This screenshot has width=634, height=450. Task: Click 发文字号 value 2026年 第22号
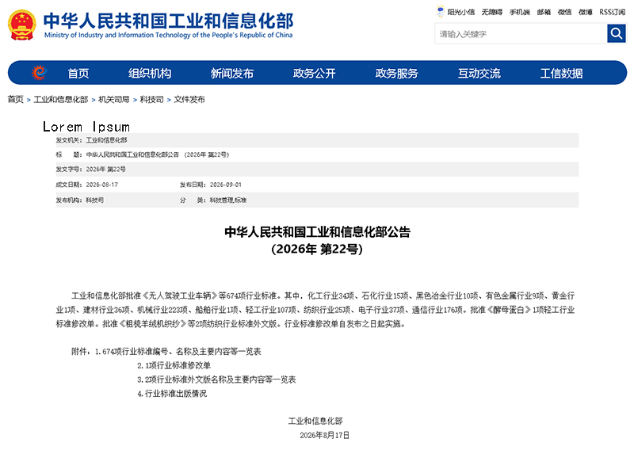coord(106,170)
